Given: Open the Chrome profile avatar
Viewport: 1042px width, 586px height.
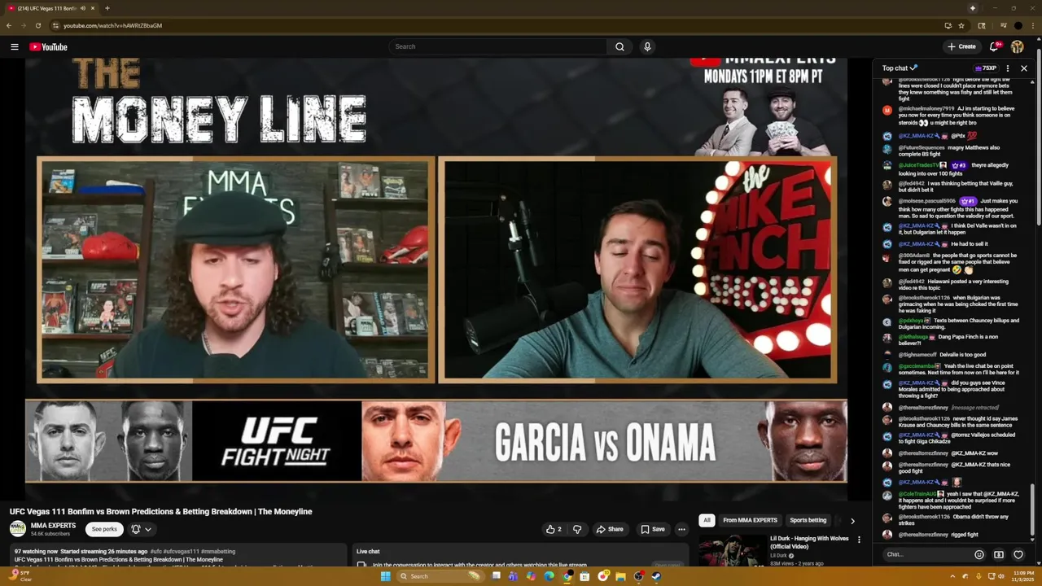Looking at the screenshot, I should point(1018,25).
